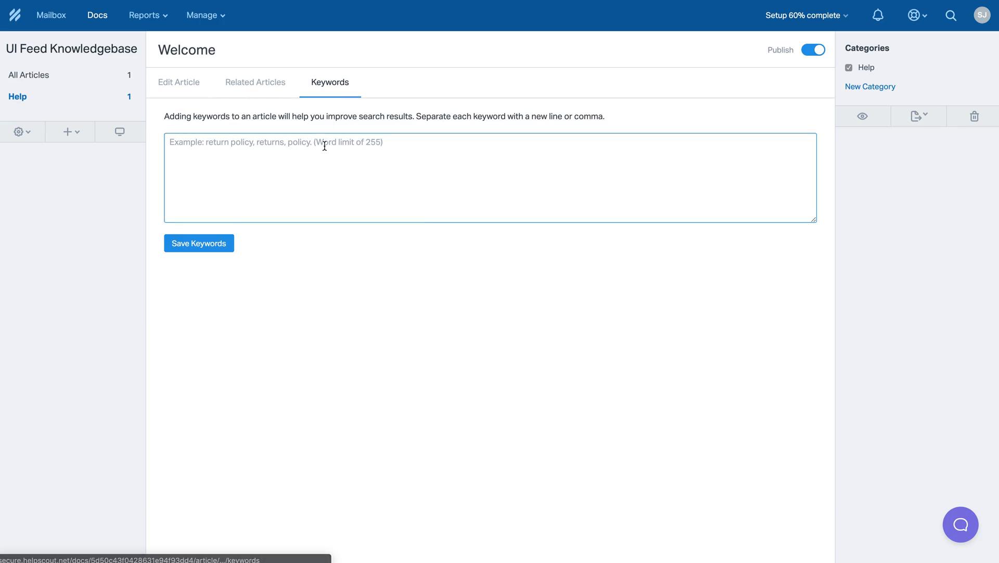Click the chat widget toggle button
Image resolution: width=999 pixels, height=563 pixels.
[960, 524]
